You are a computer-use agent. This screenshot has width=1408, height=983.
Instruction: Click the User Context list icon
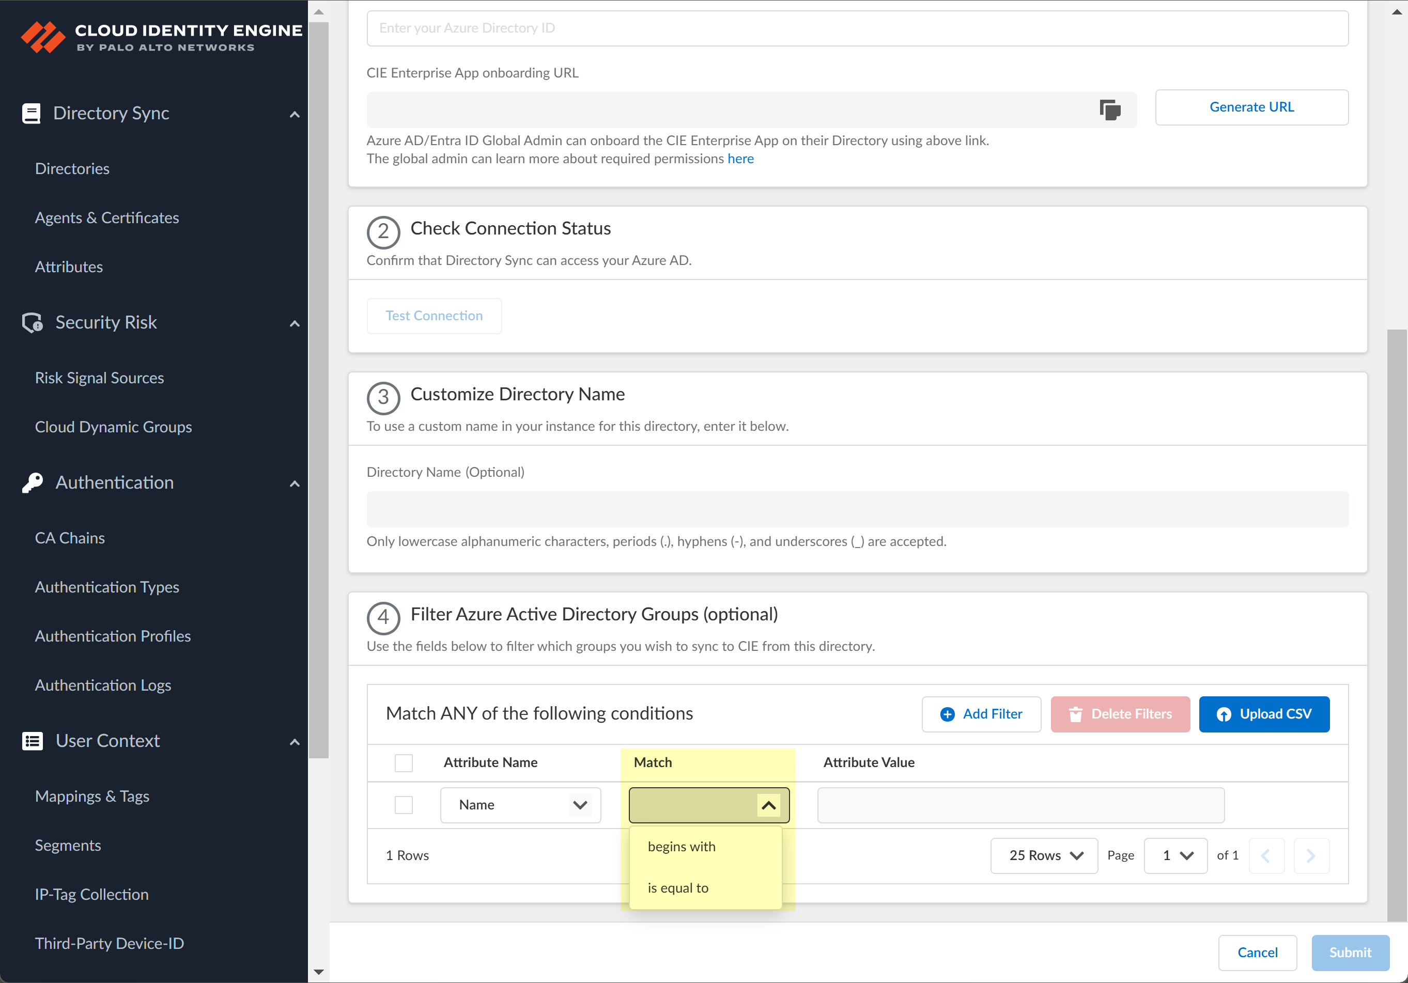[x=32, y=741]
